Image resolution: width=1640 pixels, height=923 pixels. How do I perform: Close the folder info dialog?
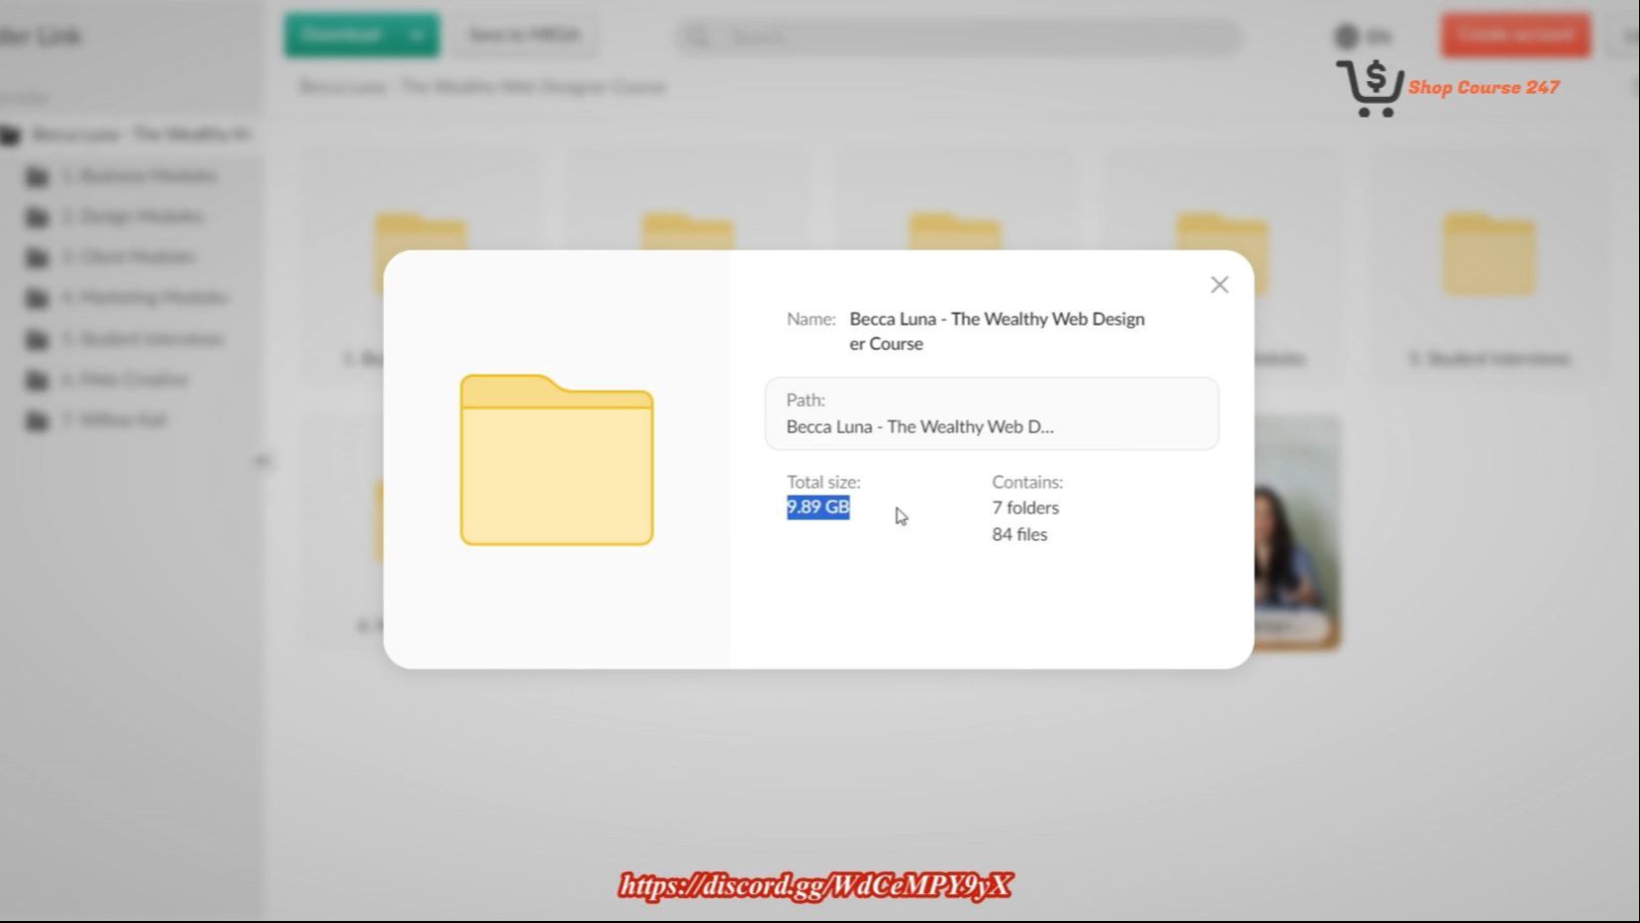(1218, 285)
